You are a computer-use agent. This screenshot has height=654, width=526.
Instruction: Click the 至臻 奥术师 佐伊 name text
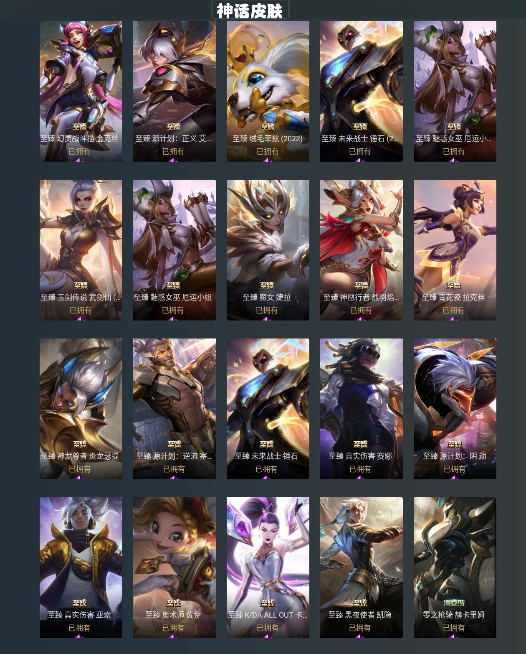tap(173, 615)
